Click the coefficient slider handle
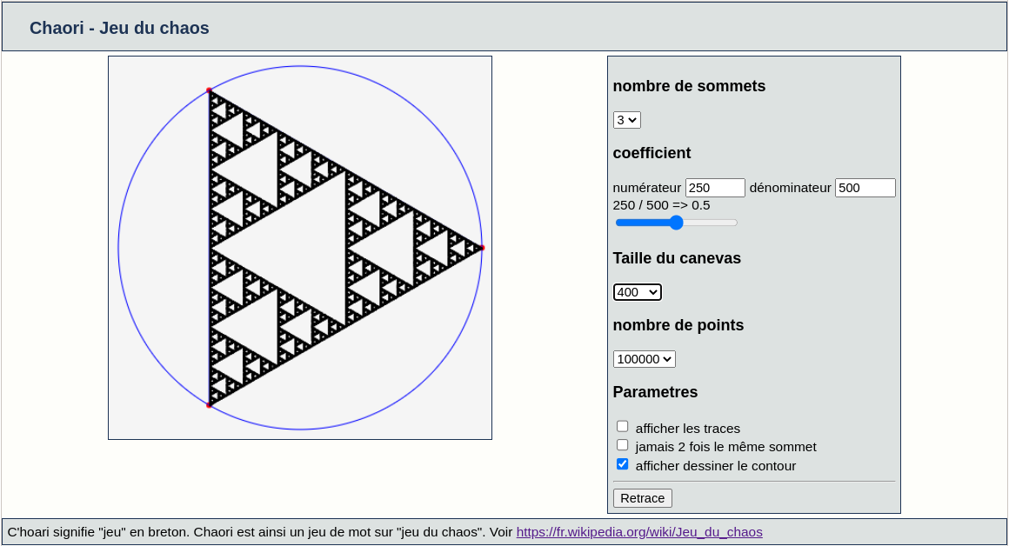The image size is (1009, 546). [x=676, y=223]
